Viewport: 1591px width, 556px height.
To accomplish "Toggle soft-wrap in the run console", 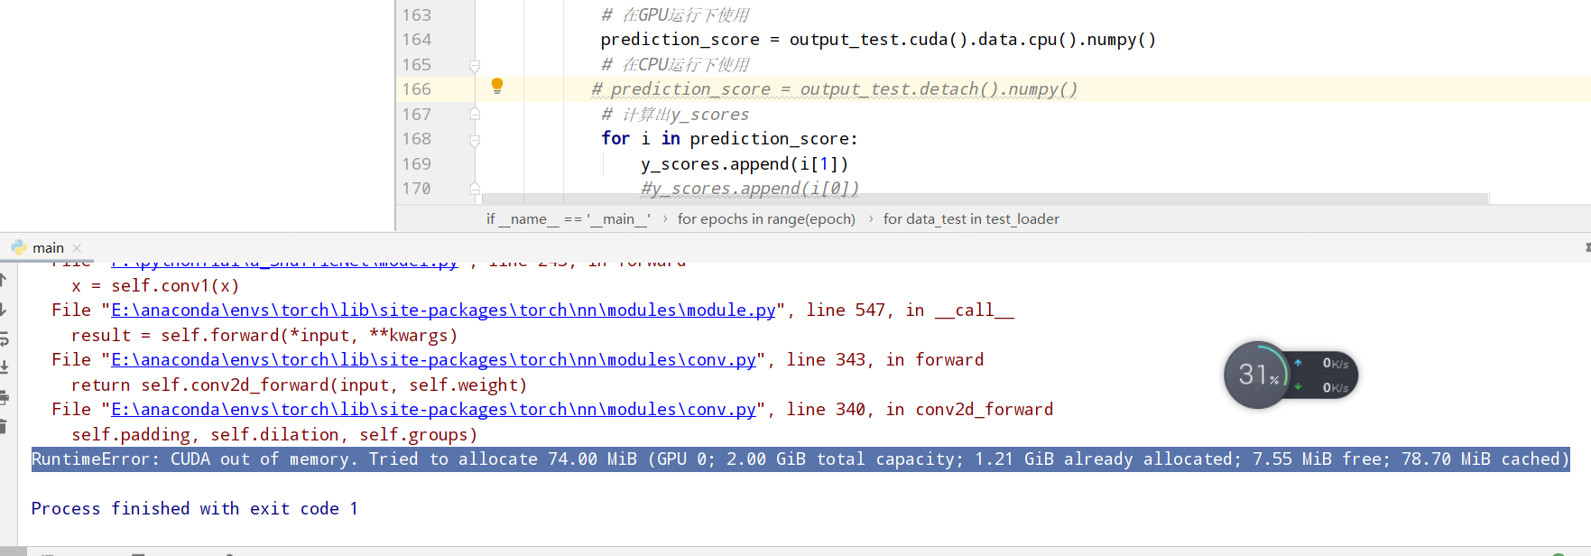I will [x=4, y=338].
